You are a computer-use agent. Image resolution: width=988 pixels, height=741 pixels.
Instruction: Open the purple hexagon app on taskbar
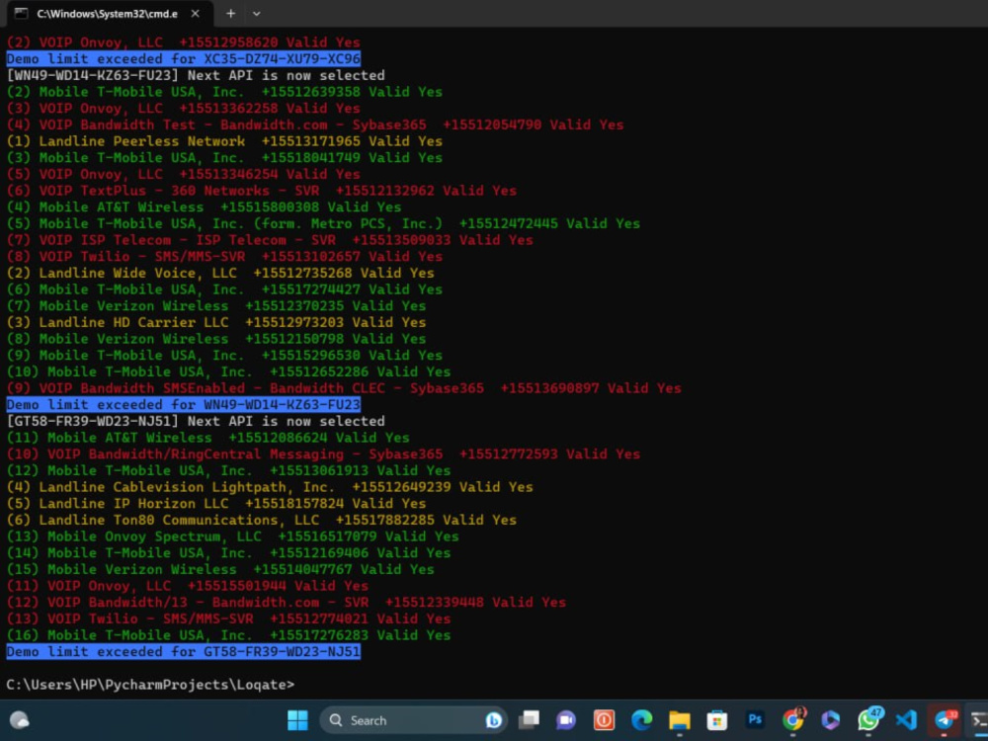tap(831, 719)
